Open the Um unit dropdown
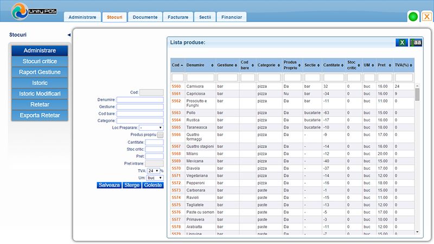Viewport: 434px width, 244px height. [x=155, y=177]
